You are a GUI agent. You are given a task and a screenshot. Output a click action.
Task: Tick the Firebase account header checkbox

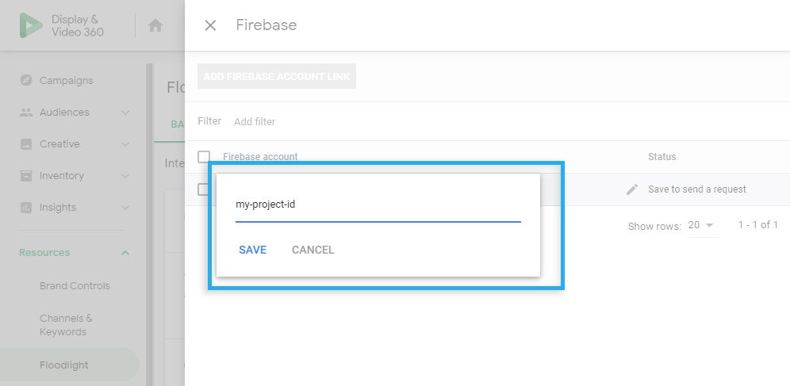[x=204, y=156]
